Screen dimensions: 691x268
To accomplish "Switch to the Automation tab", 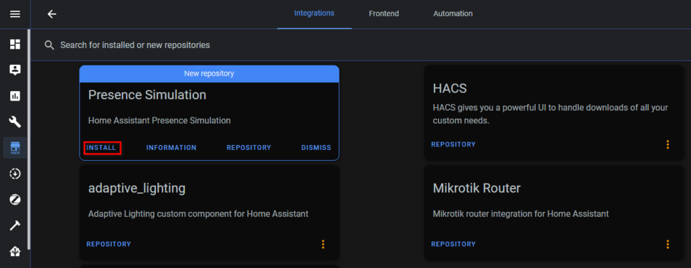I will coord(453,14).
